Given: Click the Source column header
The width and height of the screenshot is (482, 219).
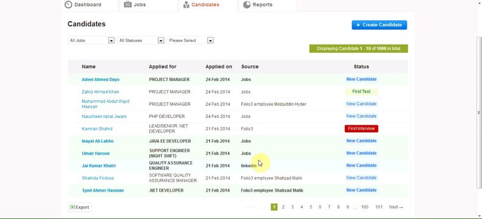Looking at the screenshot, I should pyautogui.click(x=250, y=66).
